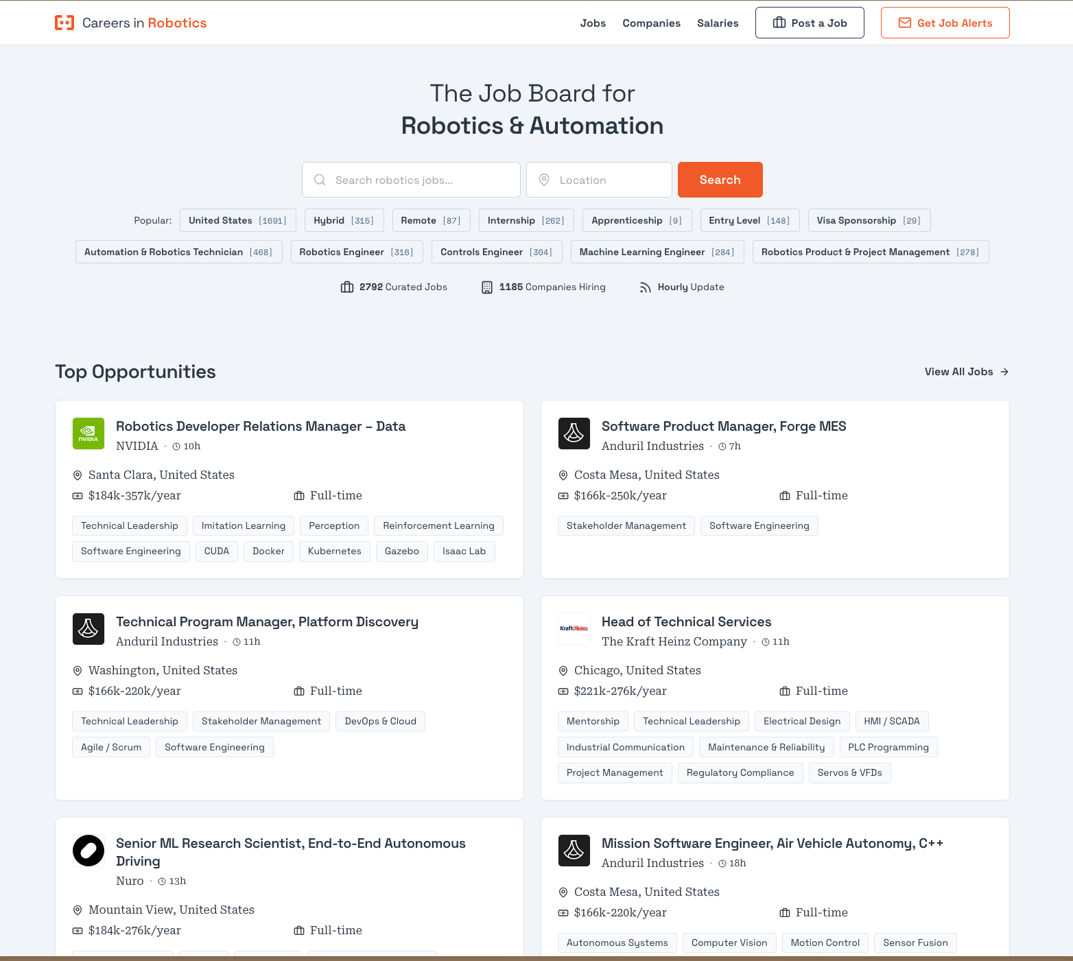Image resolution: width=1073 pixels, height=961 pixels.
Task: Select the Machine Learning Engineer filter
Action: coord(657,252)
